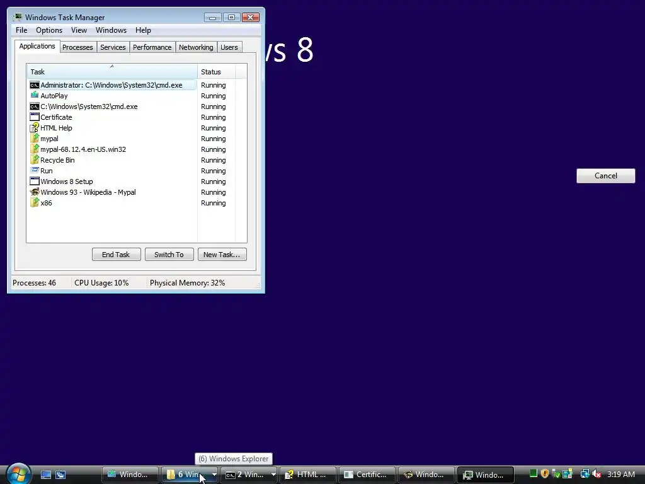Click the Certificate taskbar button
Screen dimensions: 645x484
[367, 475]
